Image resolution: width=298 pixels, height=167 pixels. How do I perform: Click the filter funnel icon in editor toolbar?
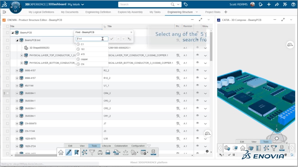(x=92, y=152)
